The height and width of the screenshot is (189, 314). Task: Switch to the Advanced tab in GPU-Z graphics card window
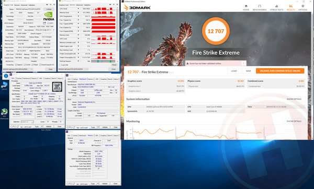pos(24,5)
